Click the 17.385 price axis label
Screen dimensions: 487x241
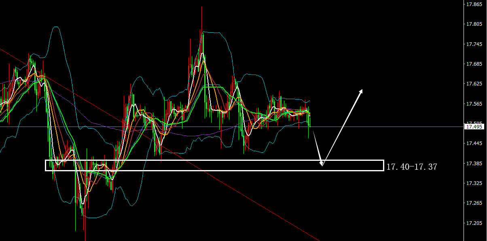474,164
